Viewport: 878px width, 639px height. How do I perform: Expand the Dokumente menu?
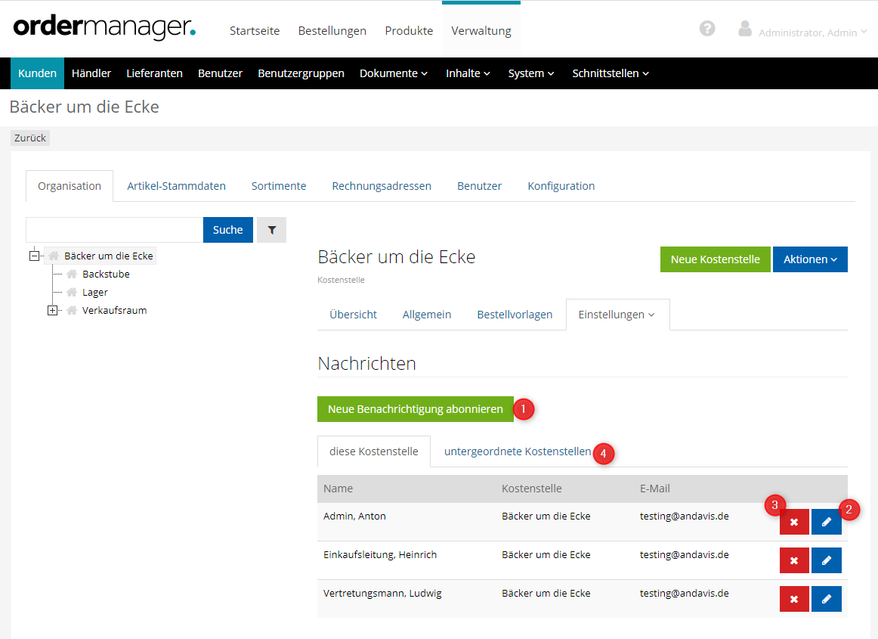click(393, 73)
